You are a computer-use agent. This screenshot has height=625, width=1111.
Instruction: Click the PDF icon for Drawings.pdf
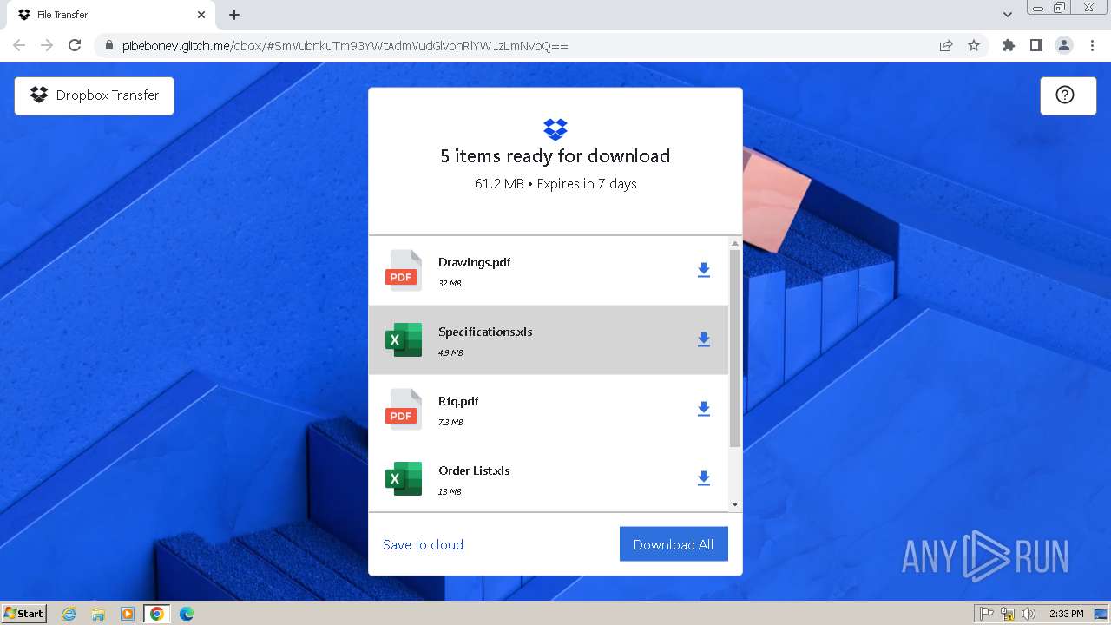click(x=404, y=270)
